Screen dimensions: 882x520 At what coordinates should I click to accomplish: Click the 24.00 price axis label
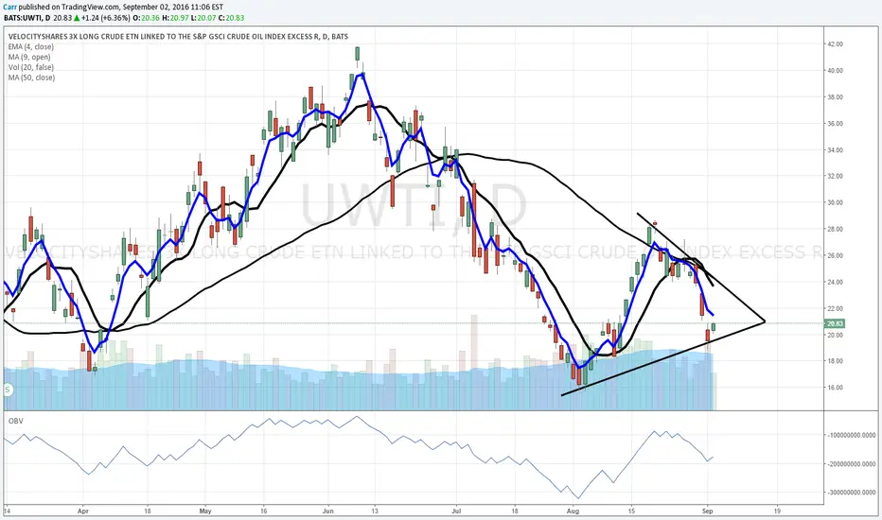[836, 282]
